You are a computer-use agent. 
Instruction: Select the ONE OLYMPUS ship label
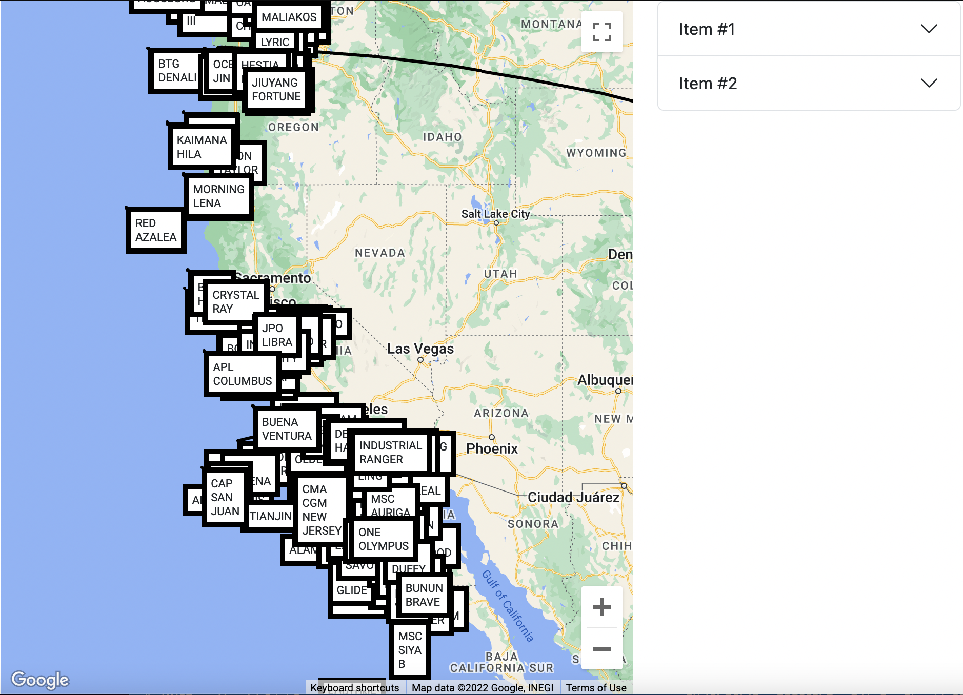pos(384,539)
